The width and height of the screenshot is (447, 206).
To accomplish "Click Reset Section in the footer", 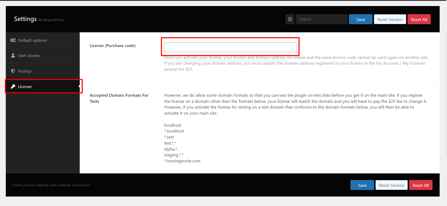I will [391, 185].
